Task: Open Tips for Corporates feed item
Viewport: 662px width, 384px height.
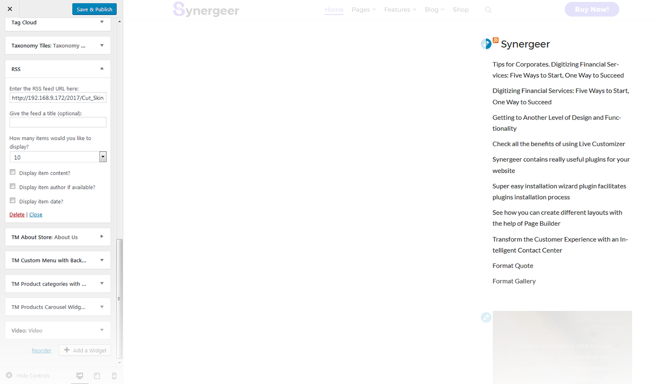Action: [558, 70]
